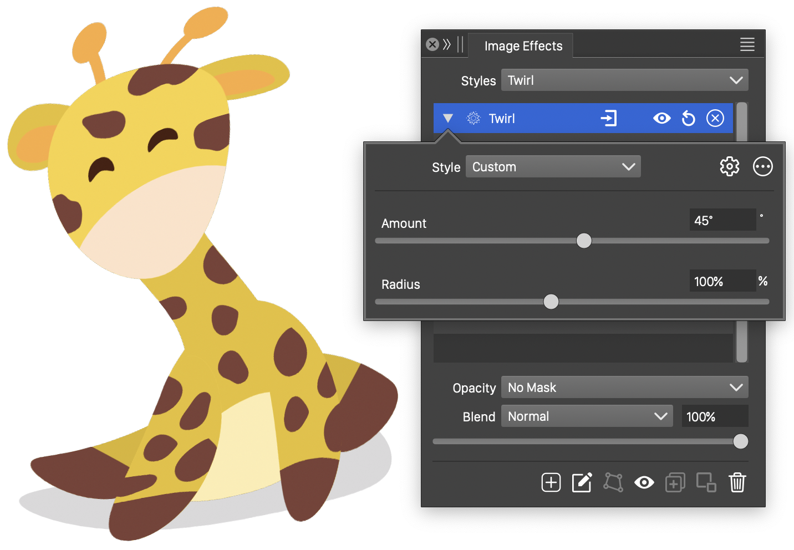Screen dimensions: 794x550
Task: Select the Image Effects tab
Action: coord(523,46)
